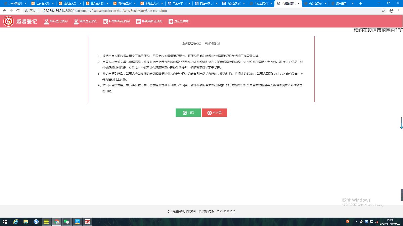Open the Windows Start menu
This screenshot has width=403, height=226.
coord(5,222)
